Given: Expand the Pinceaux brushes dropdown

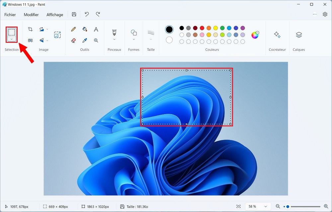Looking at the screenshot, I should click(114, 39).
